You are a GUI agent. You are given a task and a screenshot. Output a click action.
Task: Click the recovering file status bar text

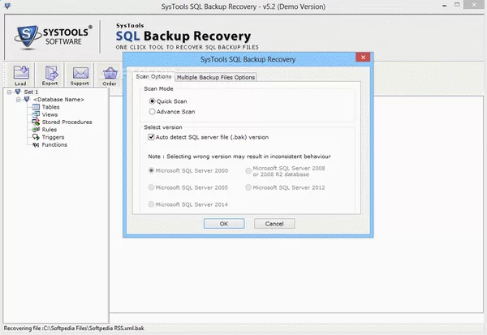coord(74,329)
